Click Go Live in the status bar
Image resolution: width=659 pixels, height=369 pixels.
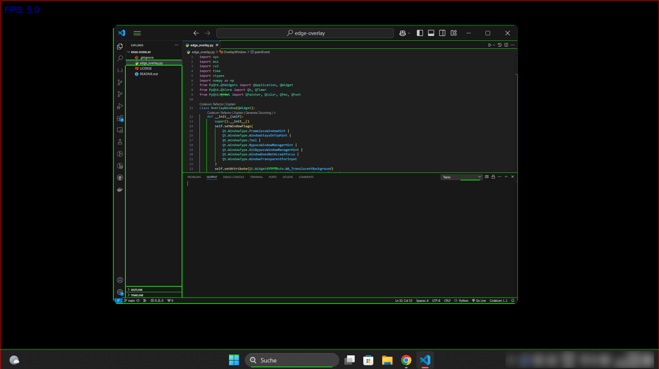[479, 300]
